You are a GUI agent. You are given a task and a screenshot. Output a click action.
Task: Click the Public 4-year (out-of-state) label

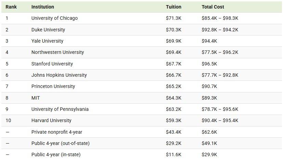click(x=60, y=143)
